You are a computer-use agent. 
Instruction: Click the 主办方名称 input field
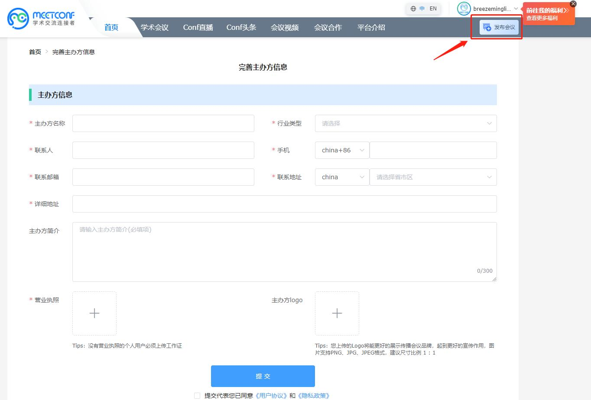163,123
